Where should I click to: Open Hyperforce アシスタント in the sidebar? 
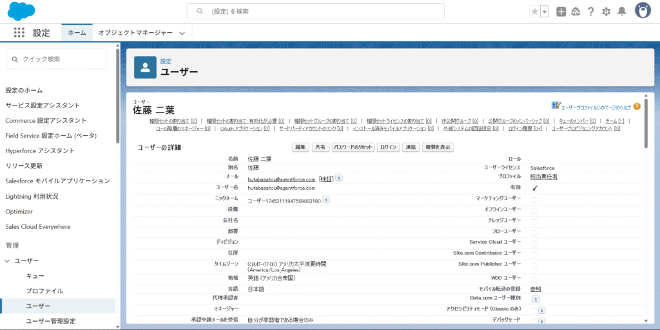coord(40,151)
